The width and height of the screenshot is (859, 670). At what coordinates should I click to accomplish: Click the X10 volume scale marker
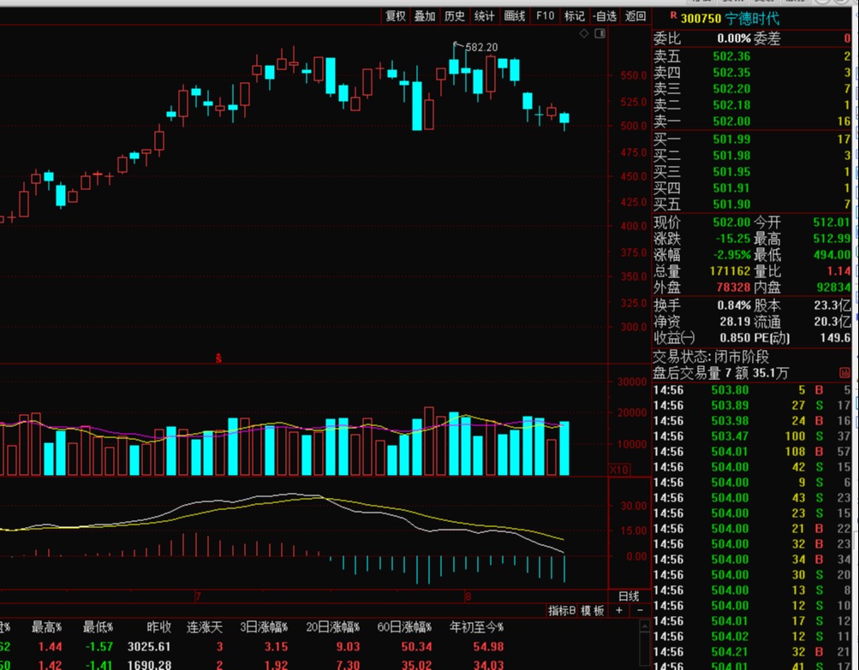point(618,470)
